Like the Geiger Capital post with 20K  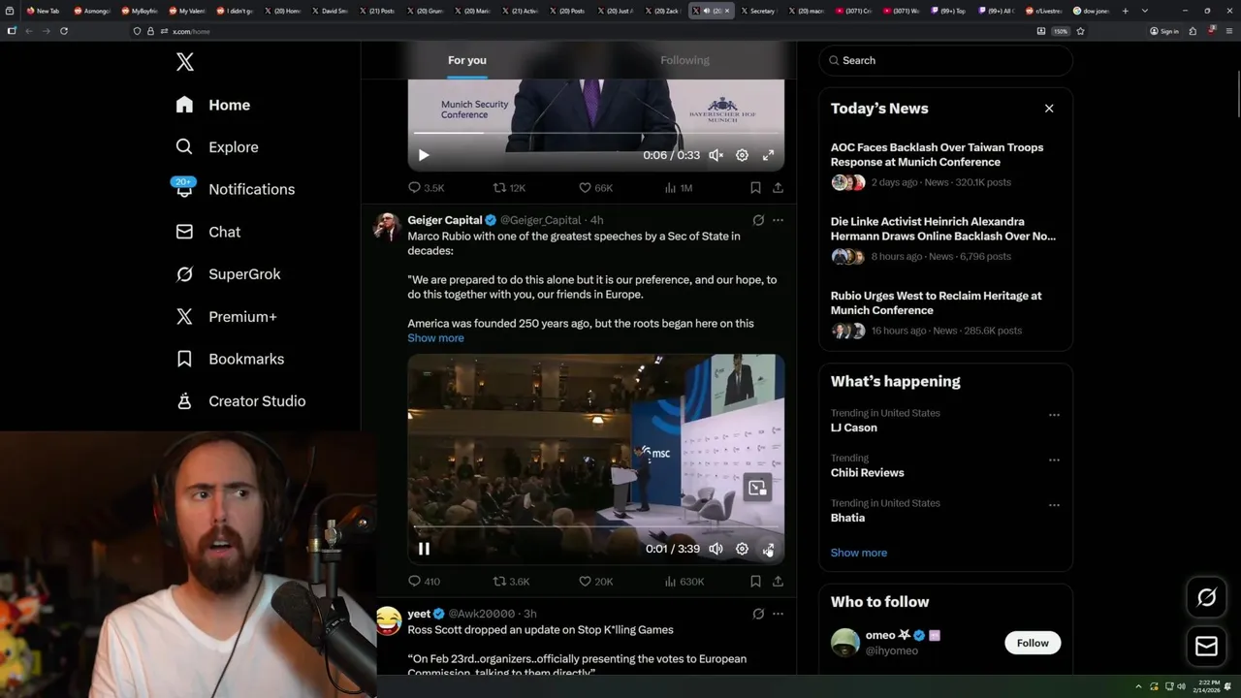(x=595, y=582)
